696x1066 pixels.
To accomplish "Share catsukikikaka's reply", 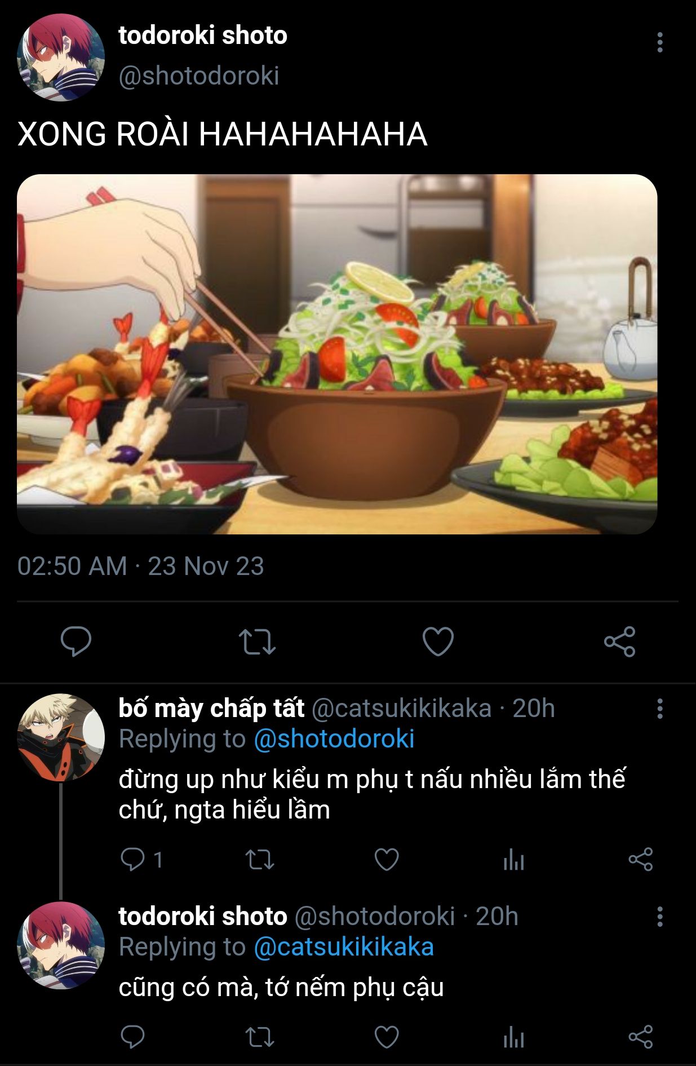I will tap(640, 860).
